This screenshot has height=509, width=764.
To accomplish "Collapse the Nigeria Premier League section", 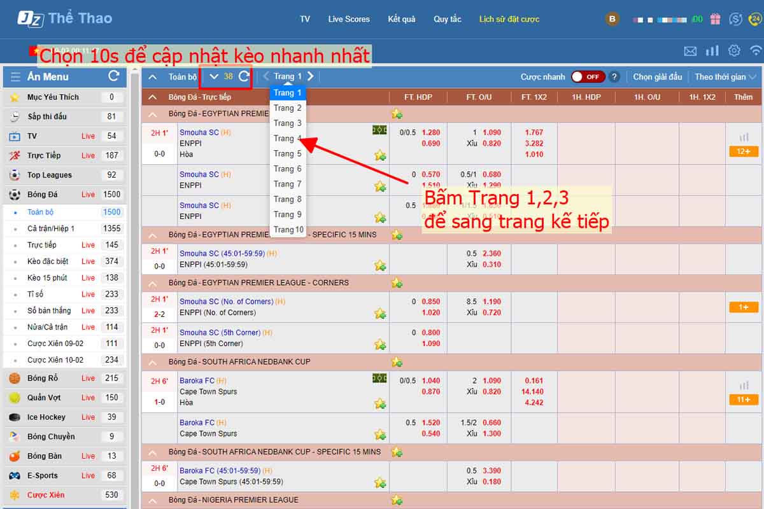I will (152, 499).
